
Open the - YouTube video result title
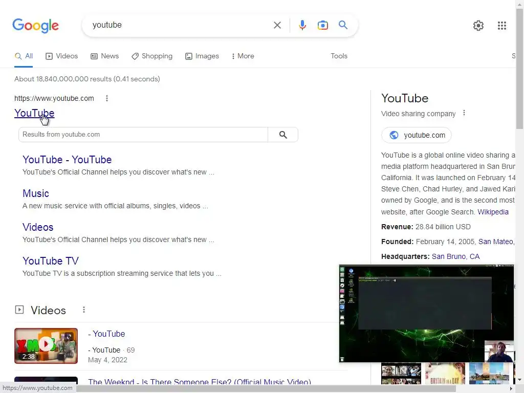(x=106, y=334)
